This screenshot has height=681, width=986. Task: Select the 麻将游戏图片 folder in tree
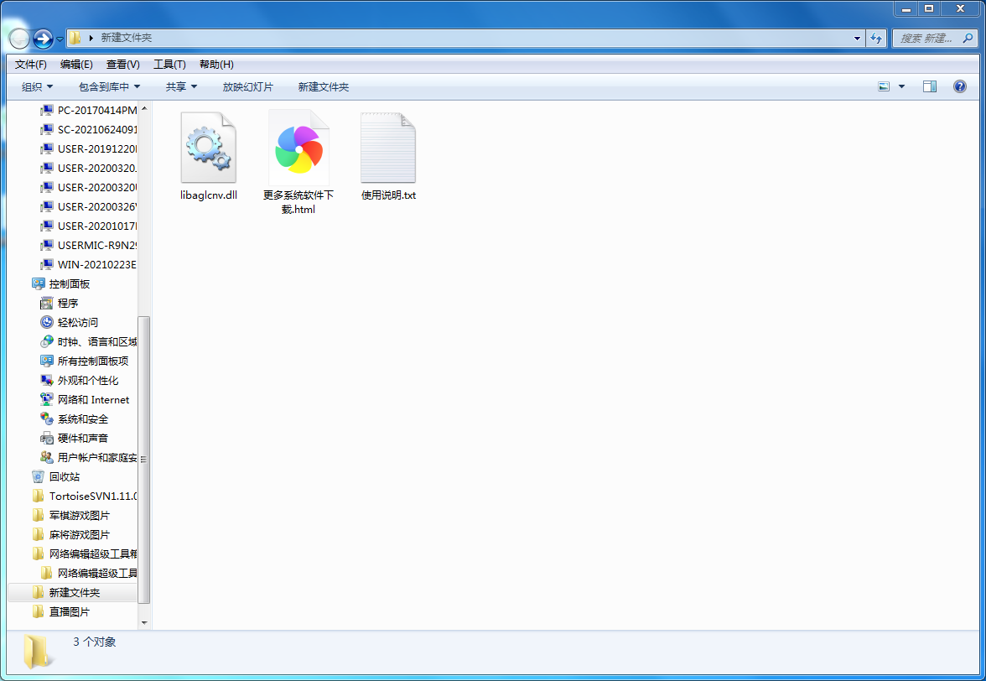(71, 534)
